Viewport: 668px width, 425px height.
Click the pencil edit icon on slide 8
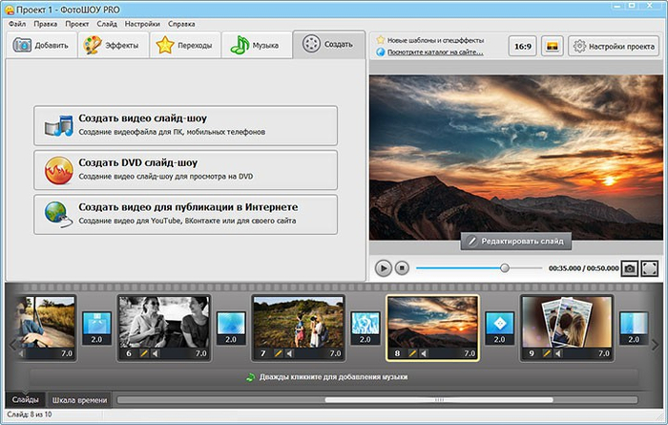[413, 354]
